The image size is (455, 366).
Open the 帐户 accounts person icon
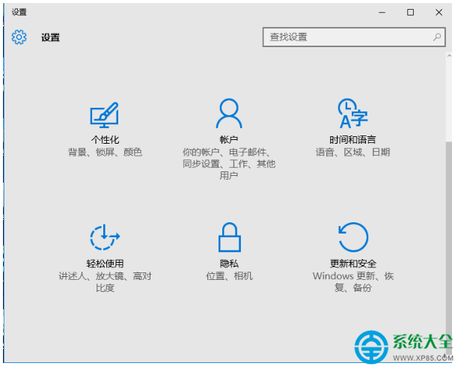[229, 114]
